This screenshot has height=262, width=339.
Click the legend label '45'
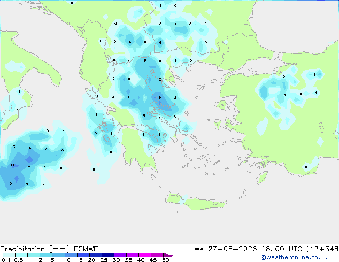(153, 260)
